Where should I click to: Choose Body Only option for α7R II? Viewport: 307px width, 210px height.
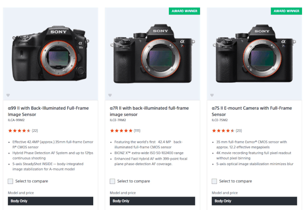point(152,201)
